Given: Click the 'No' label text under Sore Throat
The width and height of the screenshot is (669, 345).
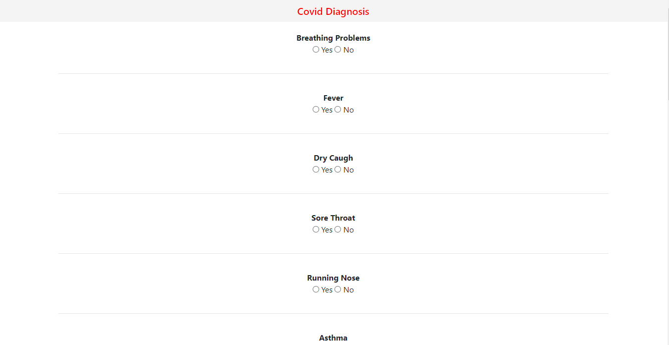Looking at the screenshot, I should 348,230.
